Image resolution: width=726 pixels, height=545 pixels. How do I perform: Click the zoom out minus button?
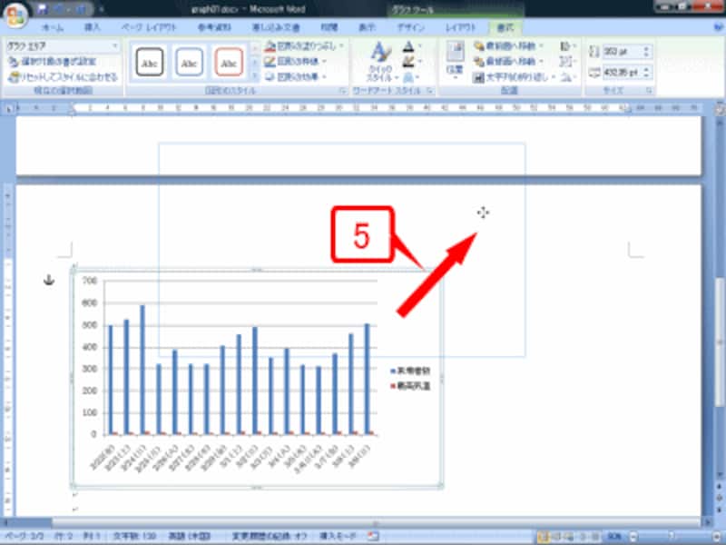click(x=632, y=537)
